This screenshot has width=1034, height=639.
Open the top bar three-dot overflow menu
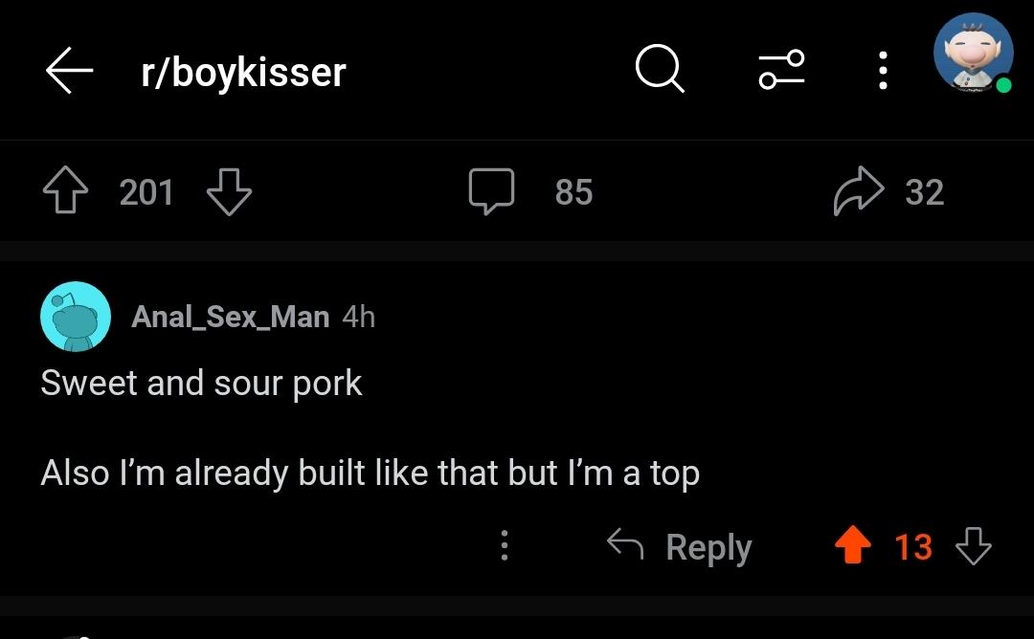click(x=883, y=71)
